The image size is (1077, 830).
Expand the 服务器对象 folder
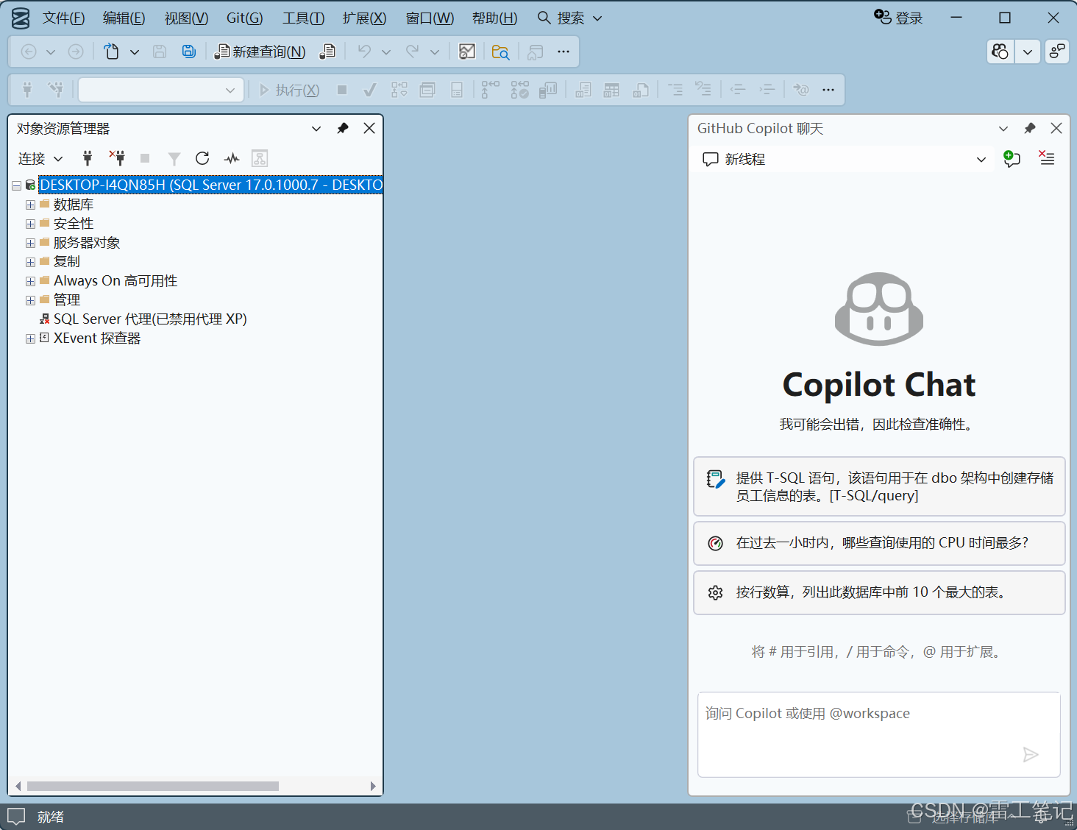(x=30, y=243)
